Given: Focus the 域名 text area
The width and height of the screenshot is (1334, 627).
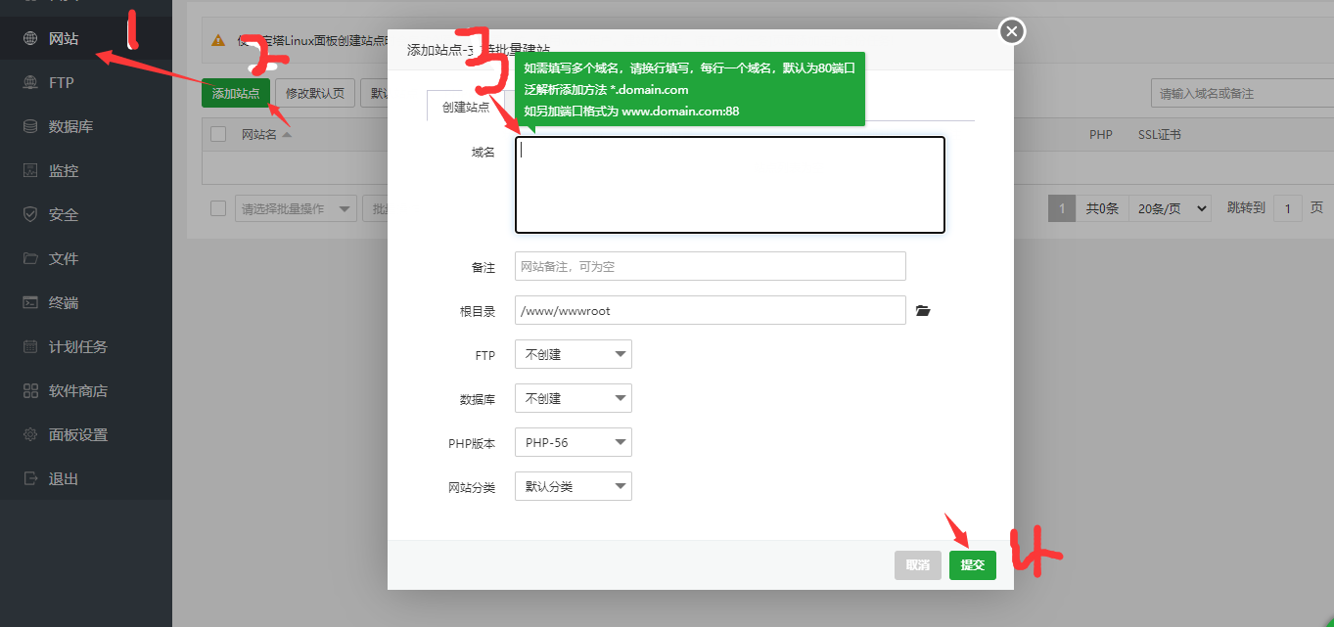Looking at the screenshot, I should point(730,185).
